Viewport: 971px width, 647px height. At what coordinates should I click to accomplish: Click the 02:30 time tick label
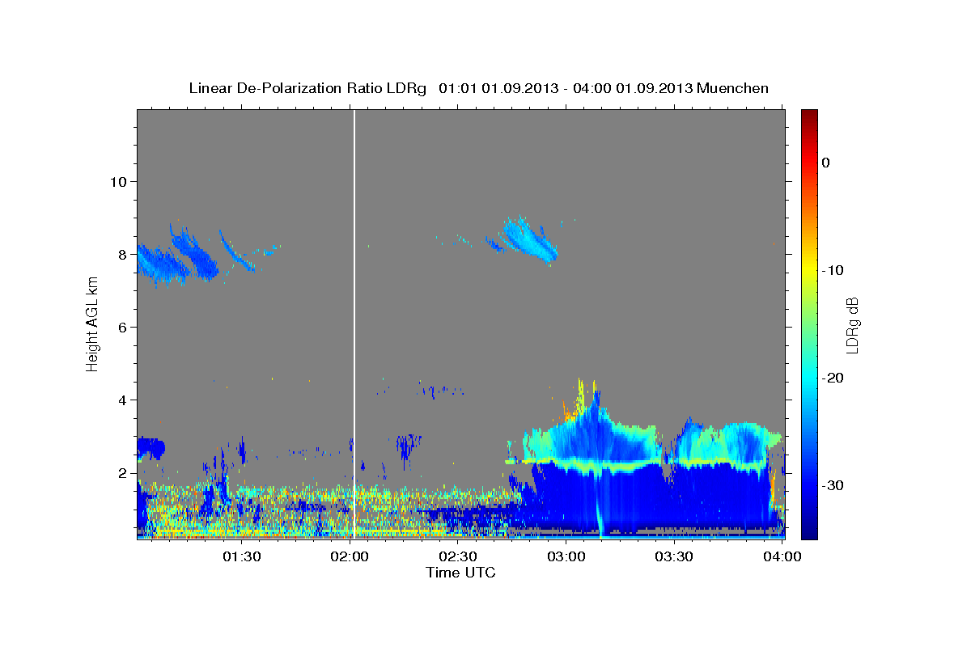click(x=458, y=556)
